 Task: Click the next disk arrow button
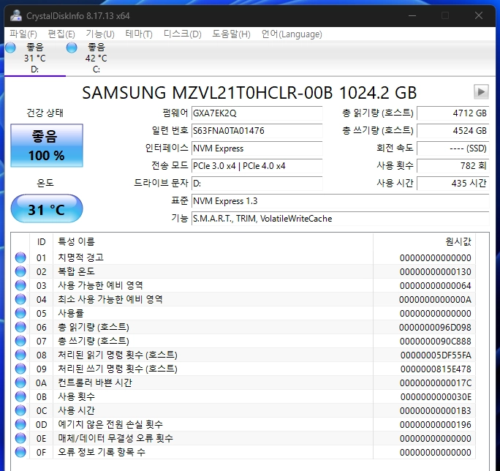click(481, 92)
